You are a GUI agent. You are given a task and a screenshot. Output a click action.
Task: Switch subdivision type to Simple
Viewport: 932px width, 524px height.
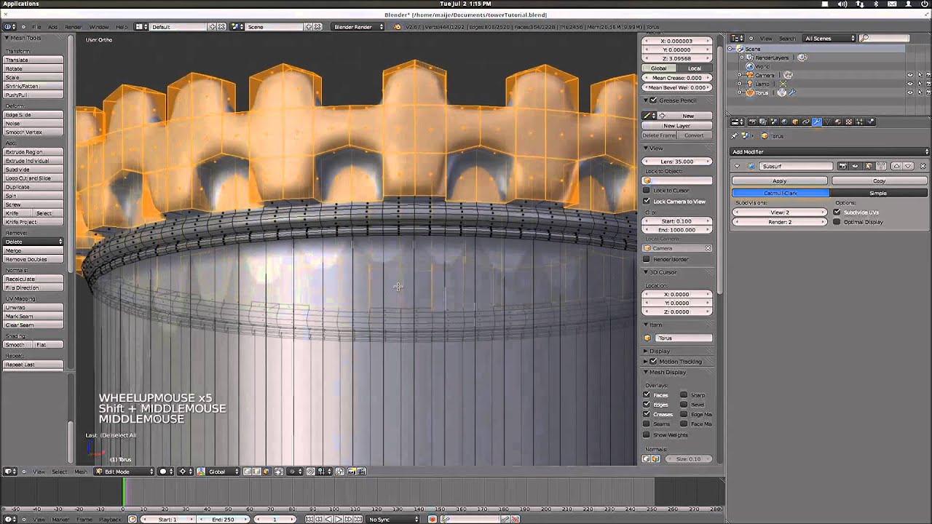tap(879, 193)
